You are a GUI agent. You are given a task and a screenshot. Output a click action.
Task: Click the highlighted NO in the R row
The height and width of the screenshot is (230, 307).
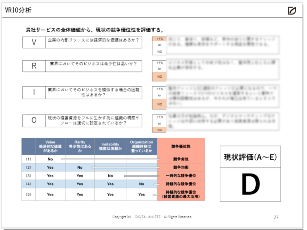[x=160, y=77]
